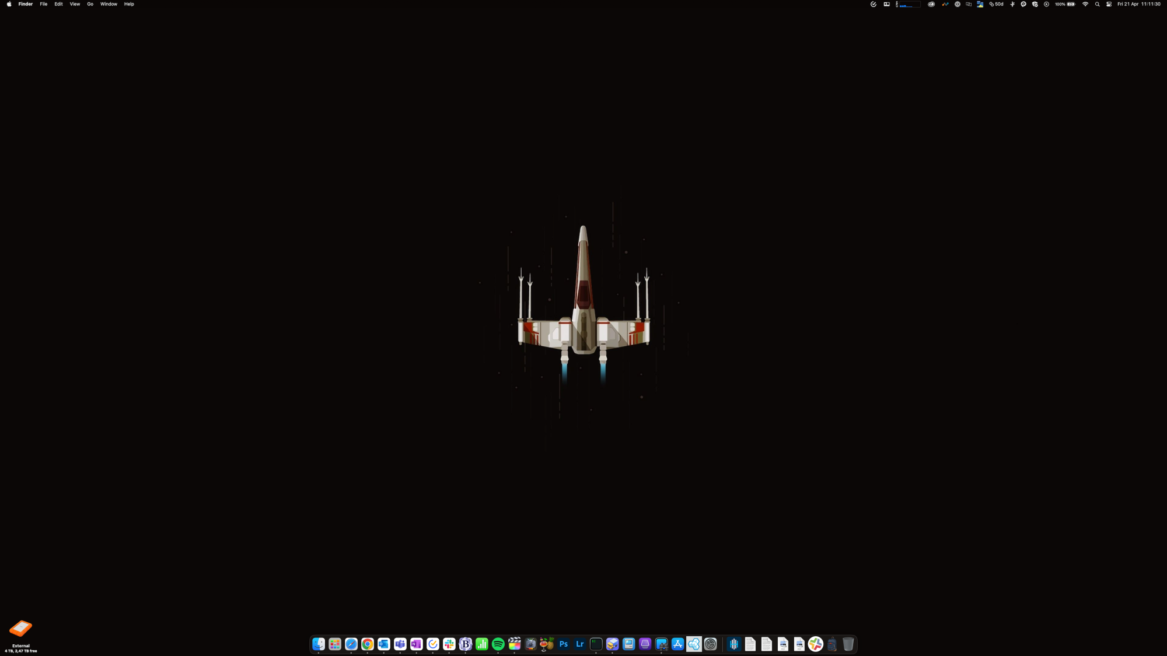Open Apple Configurator purple icon in Dock
This screenshot has height=656, width=1167.
645,644
